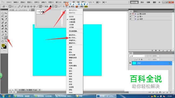Select the Paint Bucket tool
Screen dimensions: 175x98
point(6,28)
